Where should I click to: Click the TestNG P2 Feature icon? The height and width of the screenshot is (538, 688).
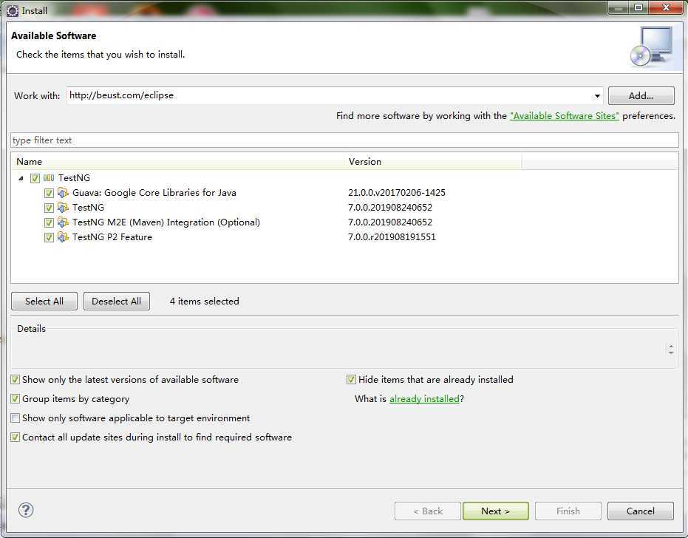click(x=64, y=237)
